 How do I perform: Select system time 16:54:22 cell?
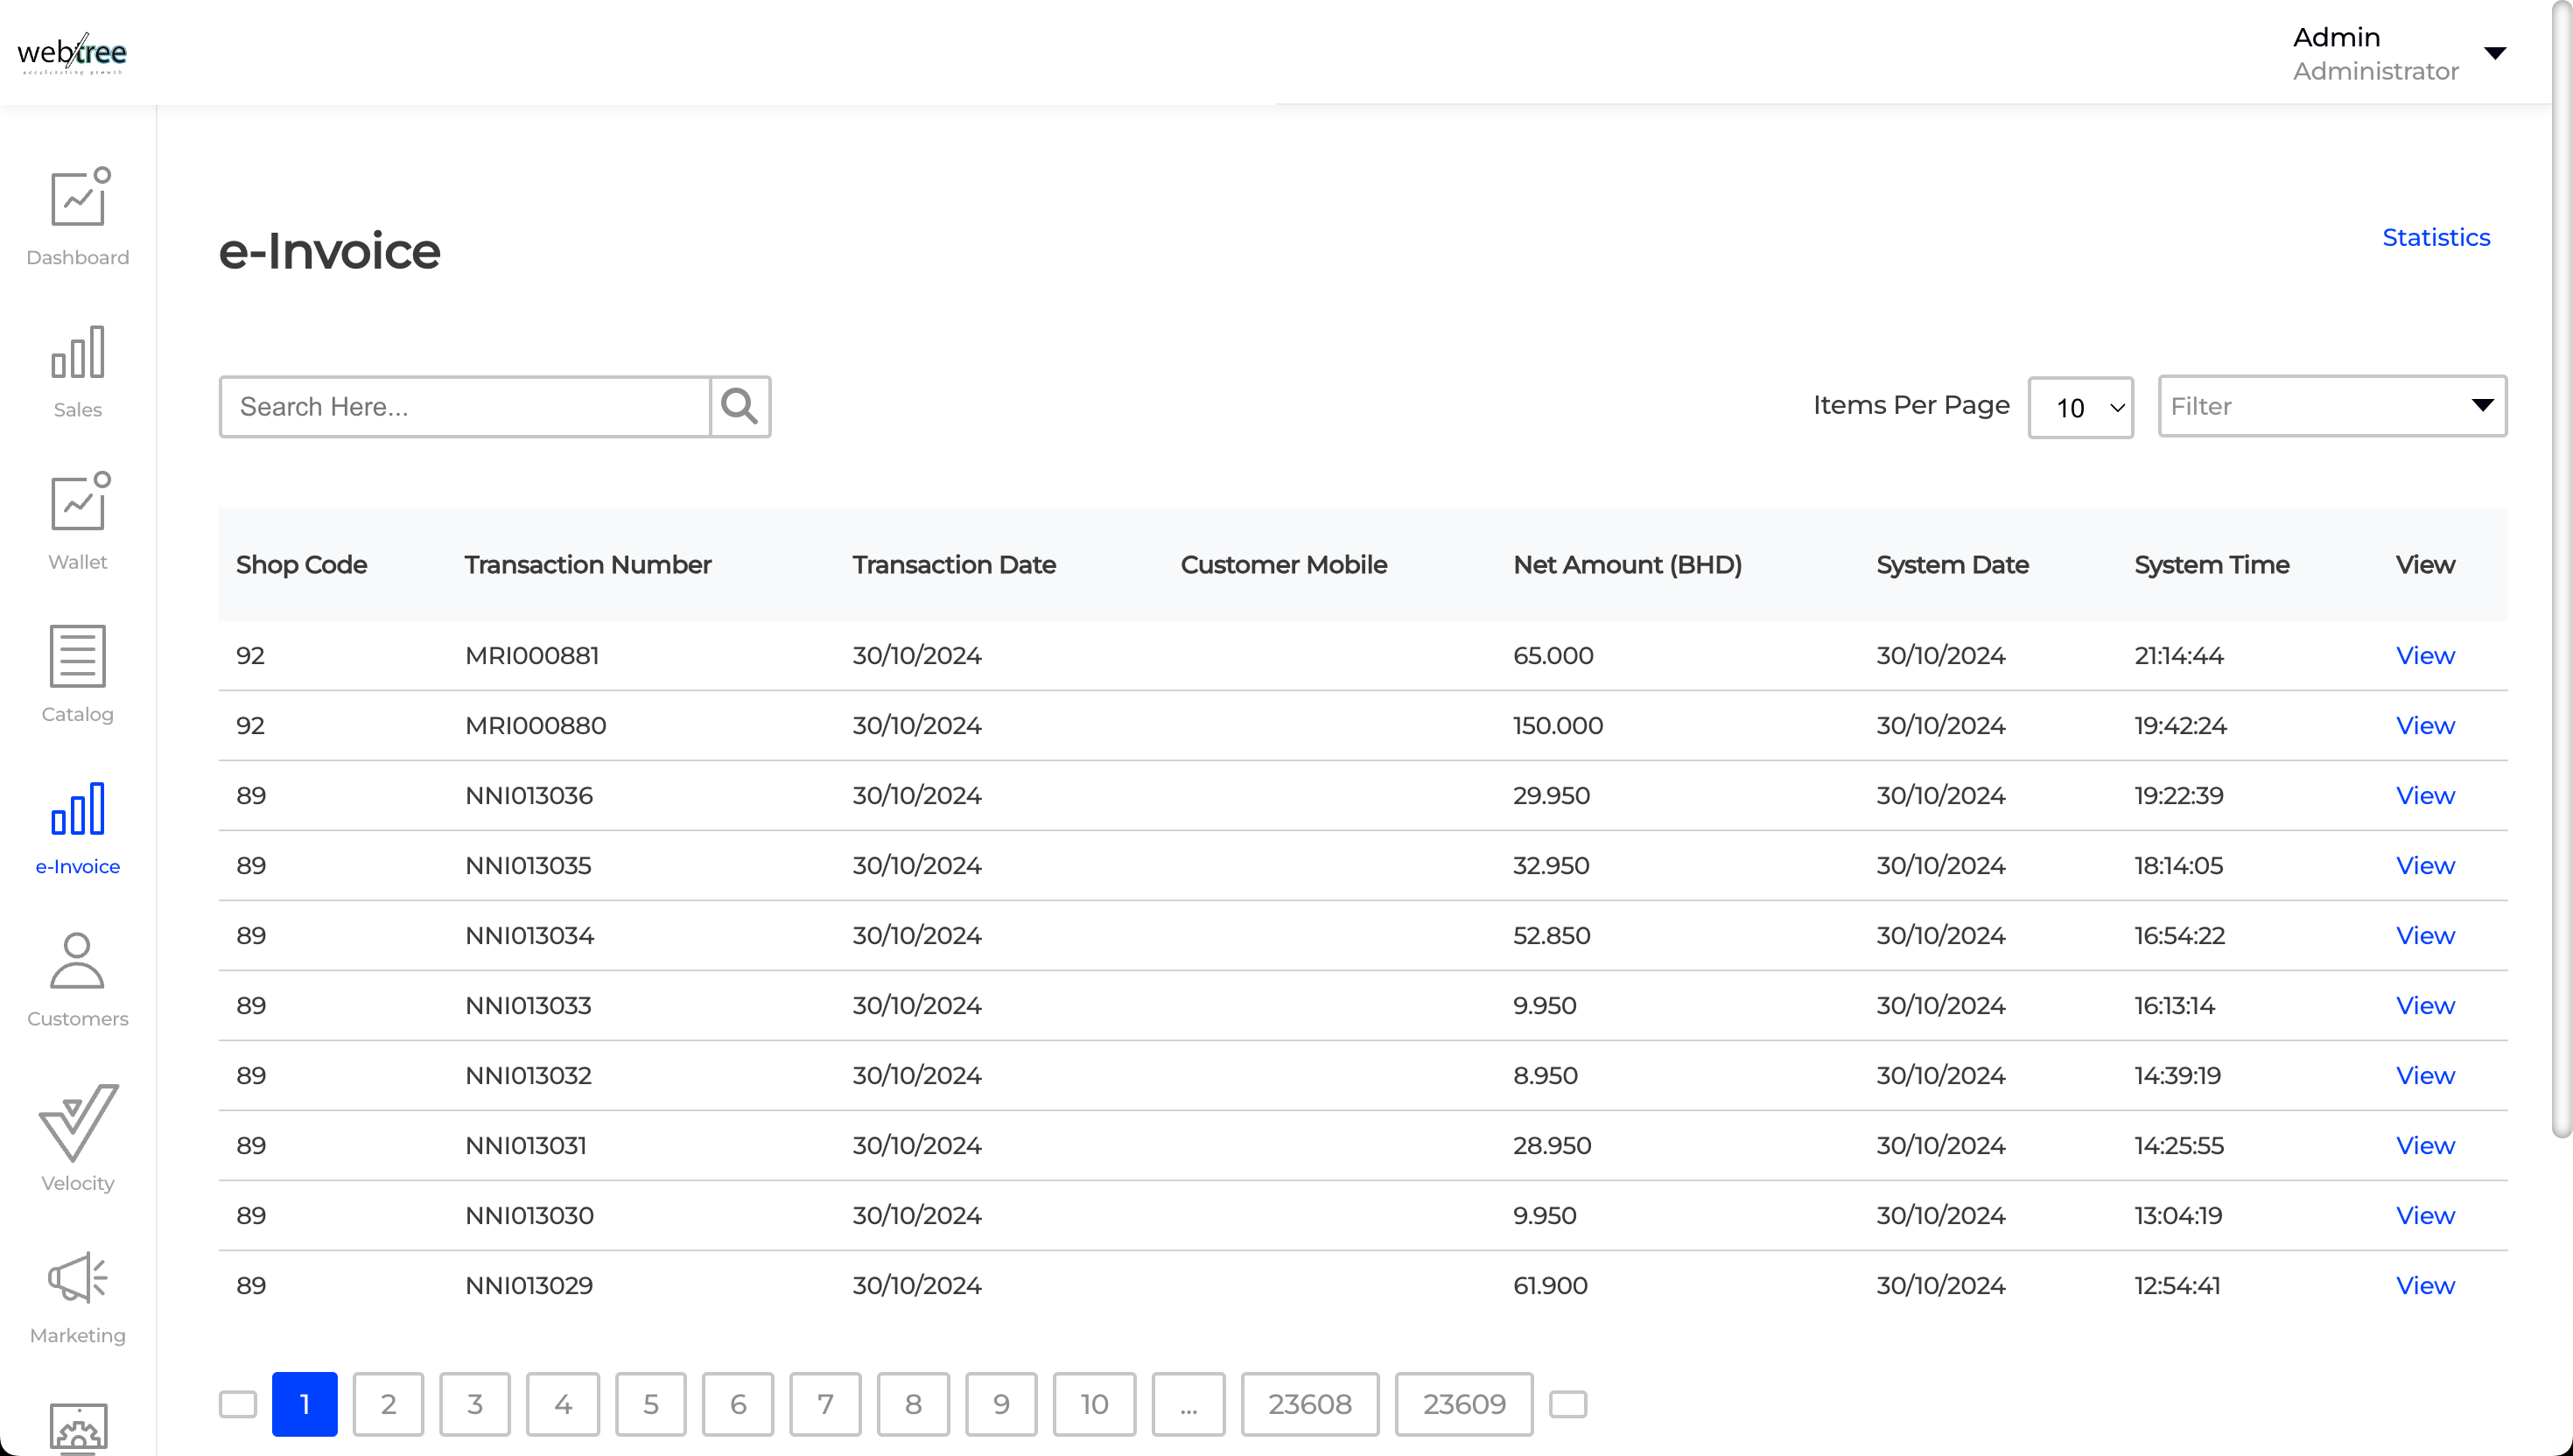(2180, 936)
